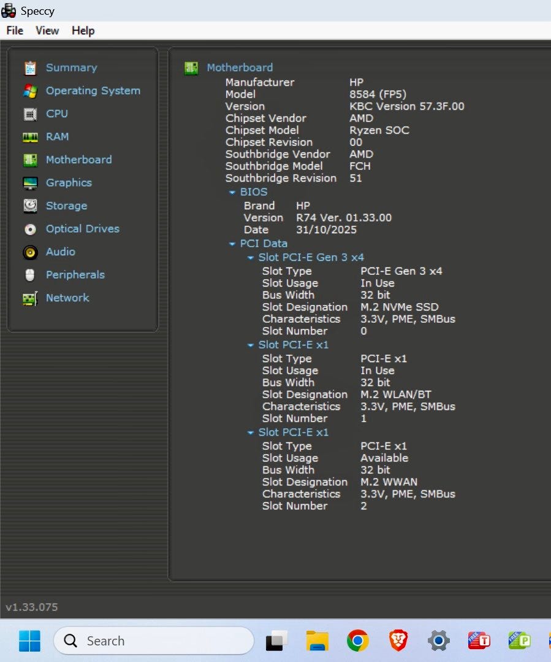The image size is (551, 662).
Task: Open the Audio speaker icon
Action: tap(30, 252)
